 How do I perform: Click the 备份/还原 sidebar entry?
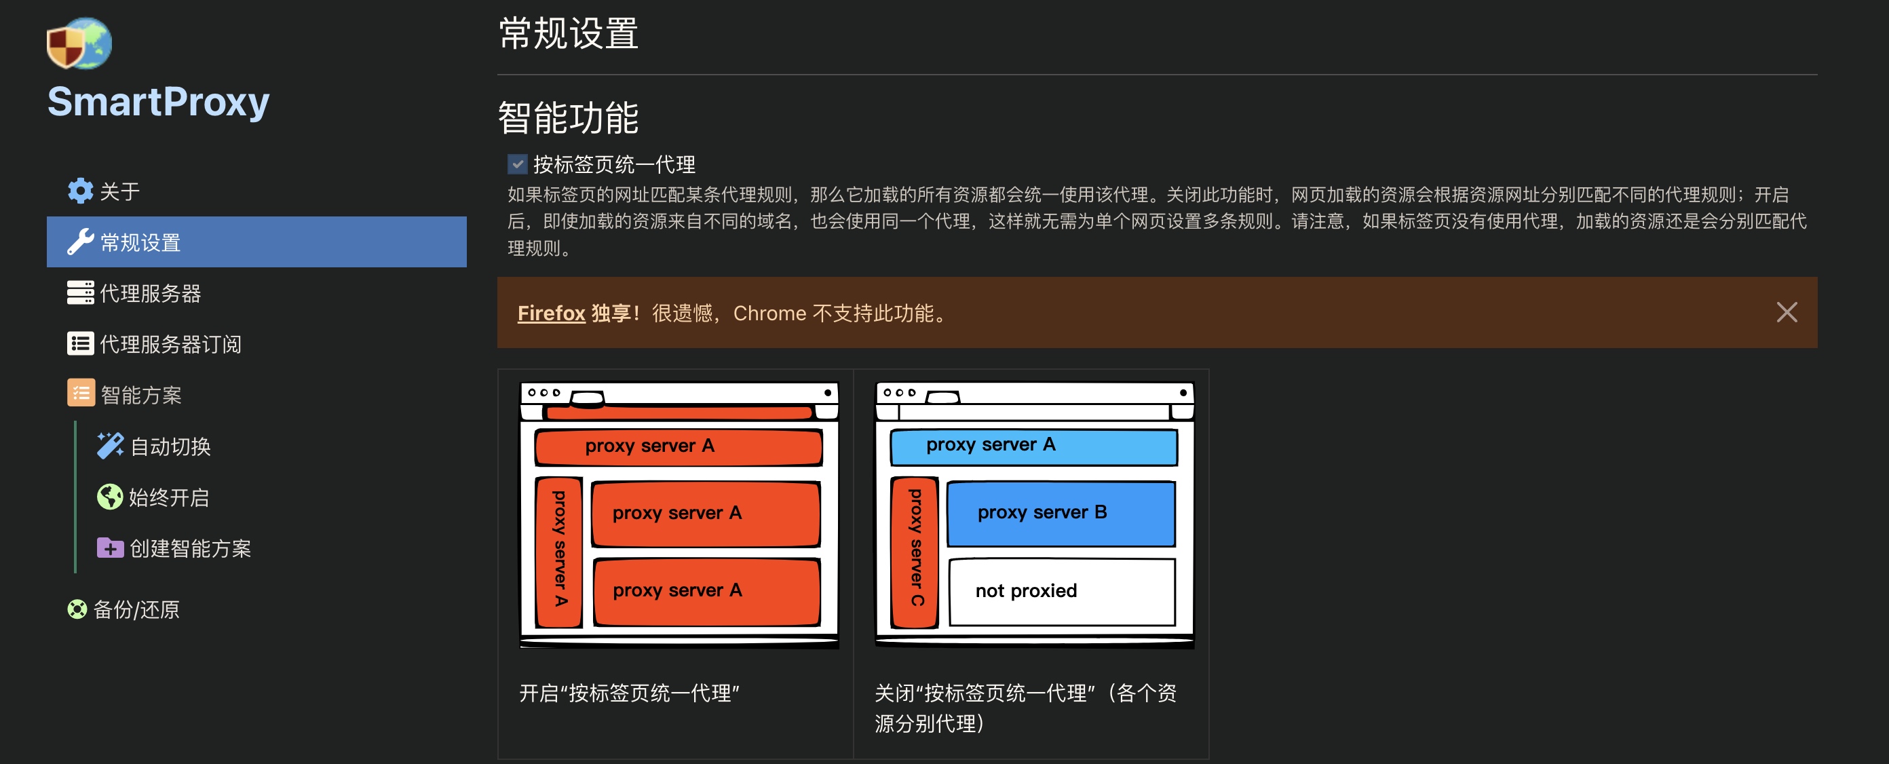coord(137,609)
